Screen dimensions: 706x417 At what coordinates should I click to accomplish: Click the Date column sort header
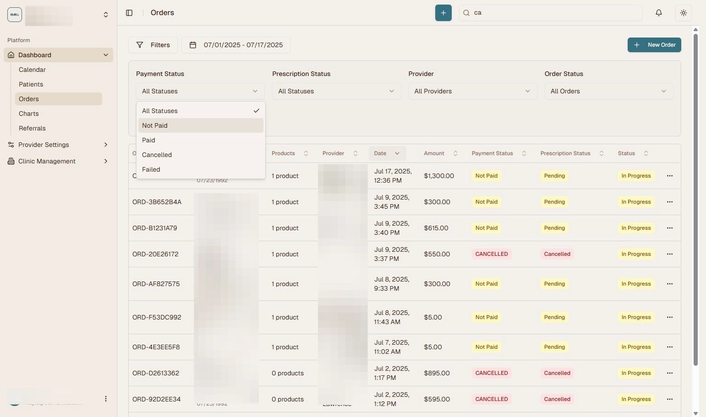click(387, 153)
